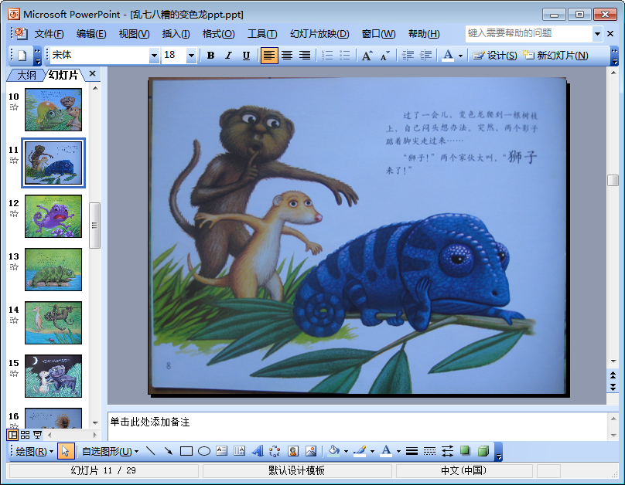Open the font name dropdown showing 宋体
This screenshot has width=625, height=485.
tap(154, 56)
